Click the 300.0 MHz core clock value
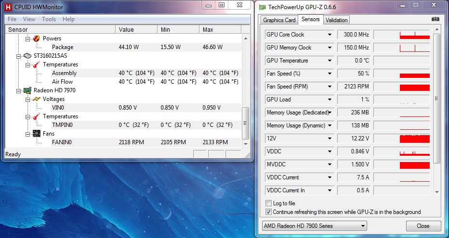 pyautogui.click(x=354, y=35)
